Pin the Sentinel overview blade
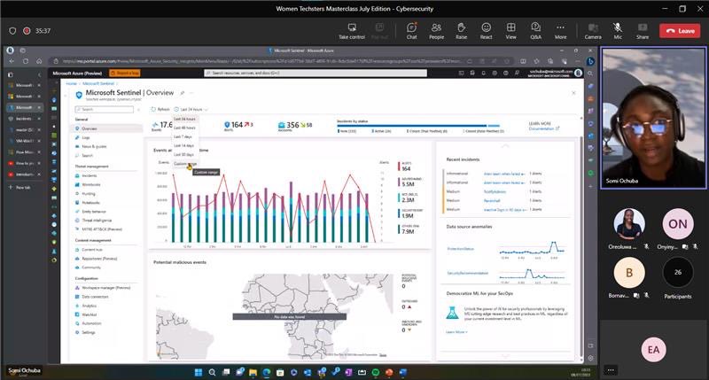The height and width of the screenshot is (380, 709). (x=183, y=93)
